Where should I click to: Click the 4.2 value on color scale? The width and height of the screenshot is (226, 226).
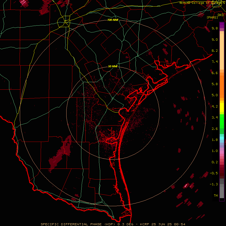click(215, 106)
